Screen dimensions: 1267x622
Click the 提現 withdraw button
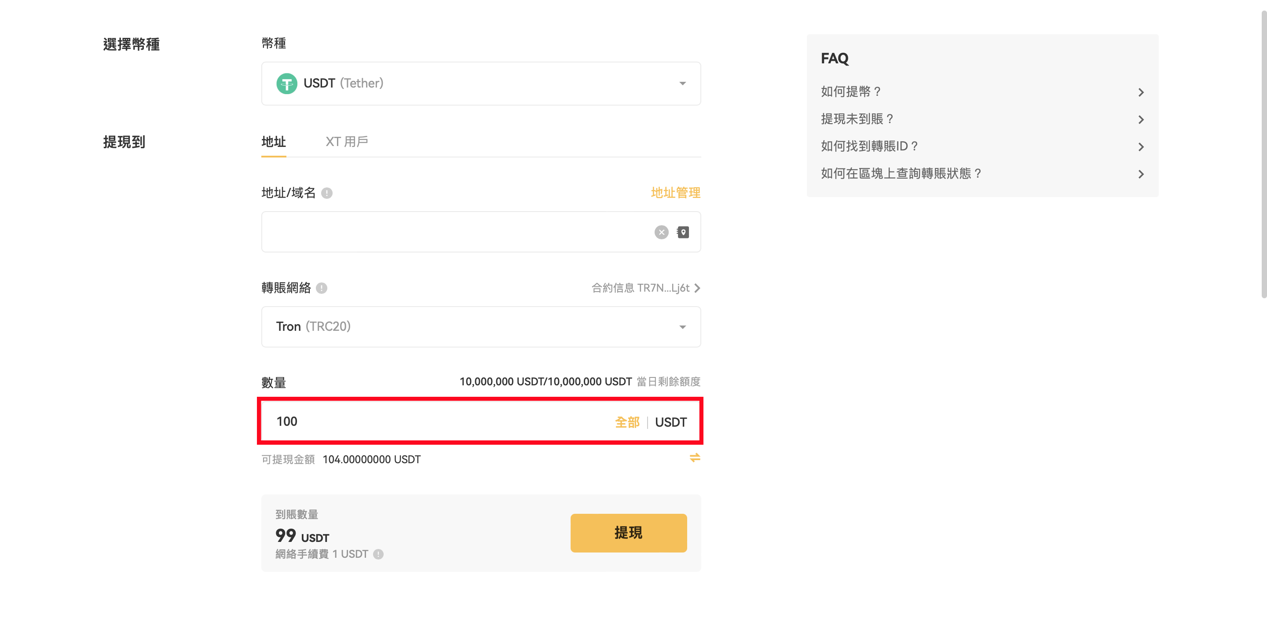pyautogui.click(x=628, y=533)
